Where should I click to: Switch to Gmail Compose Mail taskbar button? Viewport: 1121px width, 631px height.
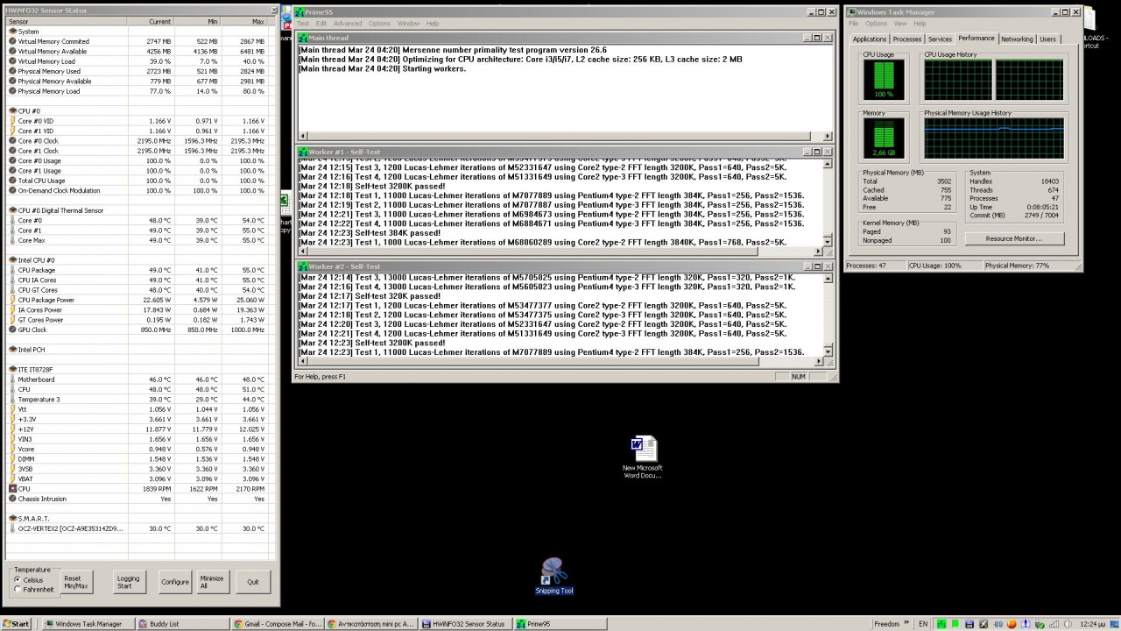[276, 624]
